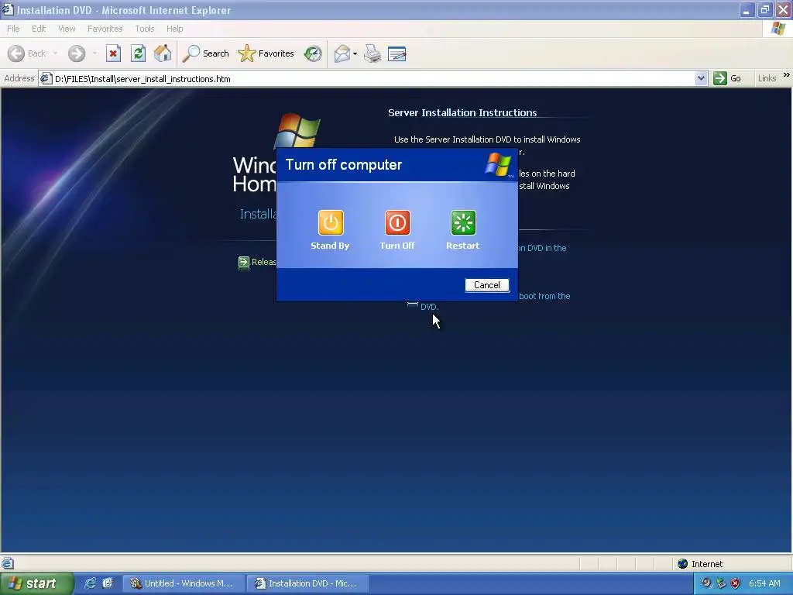
Task: Open the File menu
Action: [x=14, y=29]
